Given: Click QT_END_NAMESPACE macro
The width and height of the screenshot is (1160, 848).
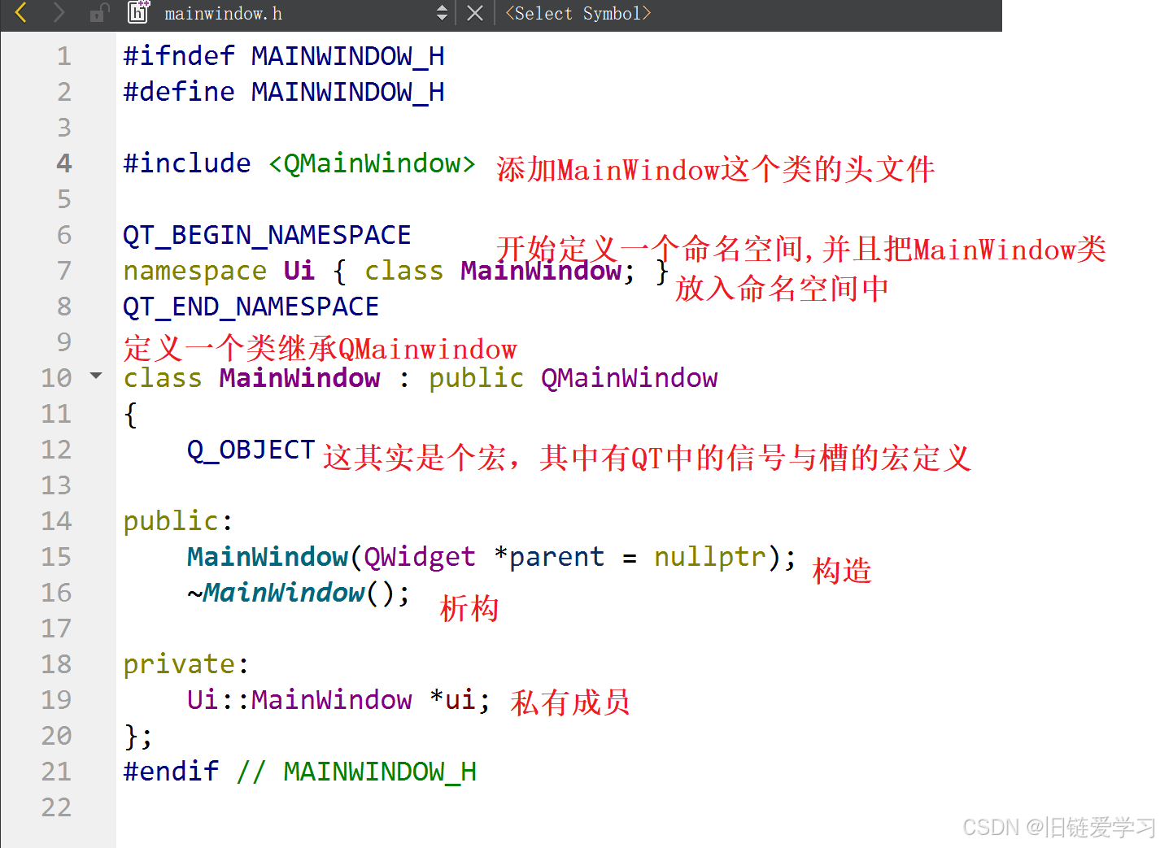Looking at the screenshot, I should [251, 307].
